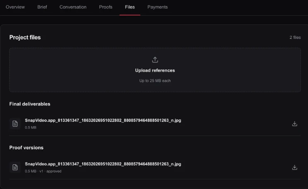Open the SnapVideo jpg in Proof versions

click(103, 164)
